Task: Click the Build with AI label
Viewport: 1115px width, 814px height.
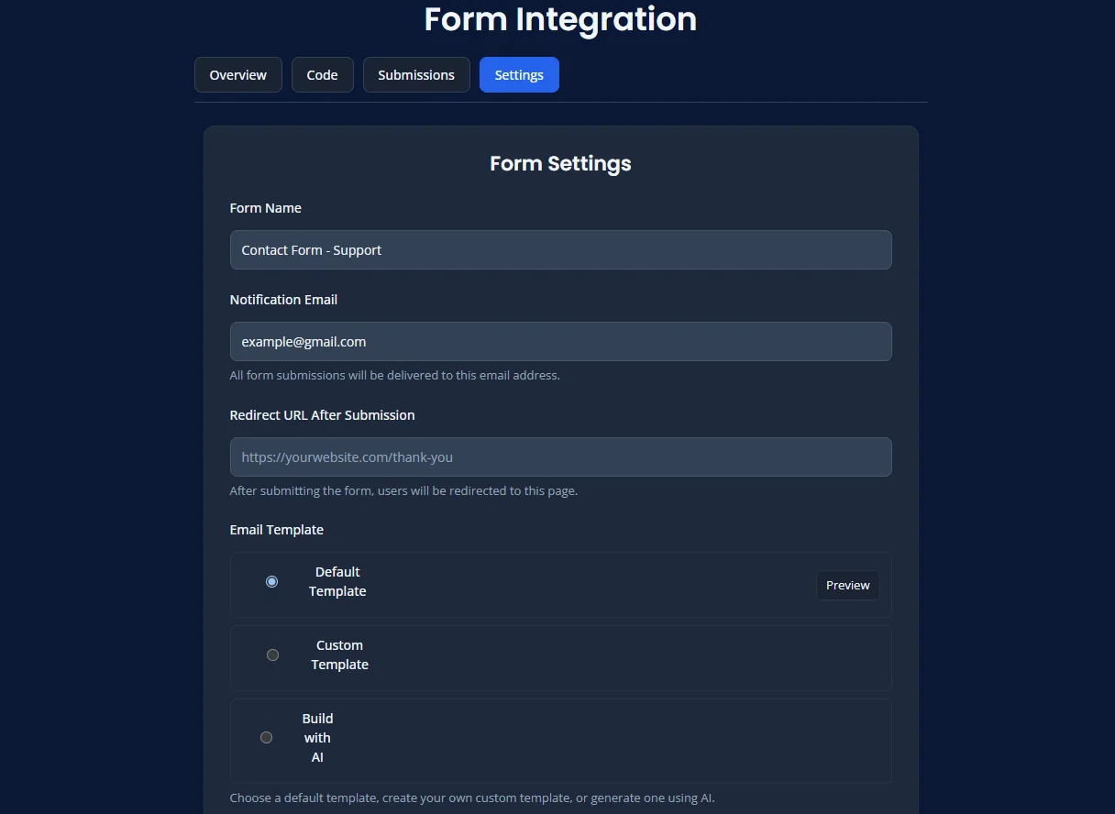Action: coord(317,737)
